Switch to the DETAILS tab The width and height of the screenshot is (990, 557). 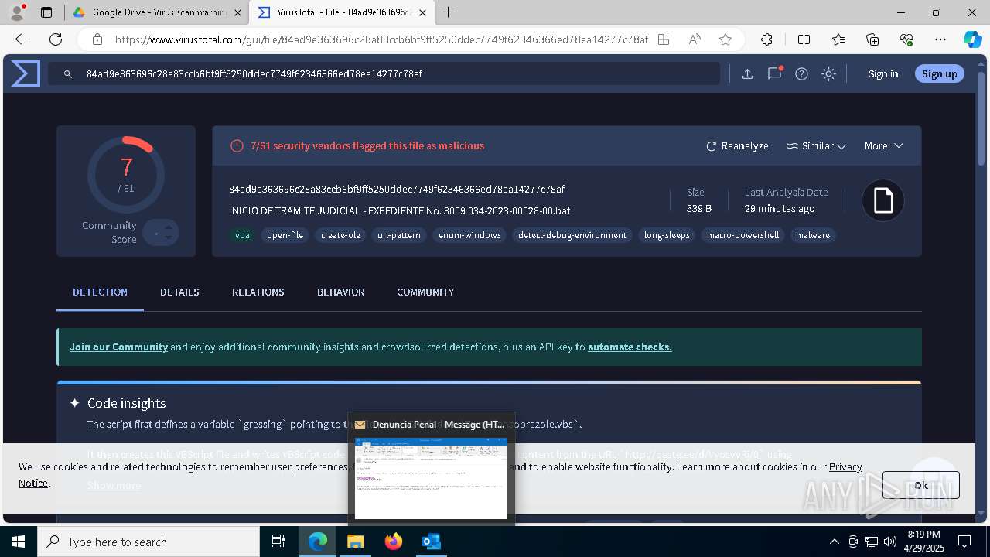179,292
